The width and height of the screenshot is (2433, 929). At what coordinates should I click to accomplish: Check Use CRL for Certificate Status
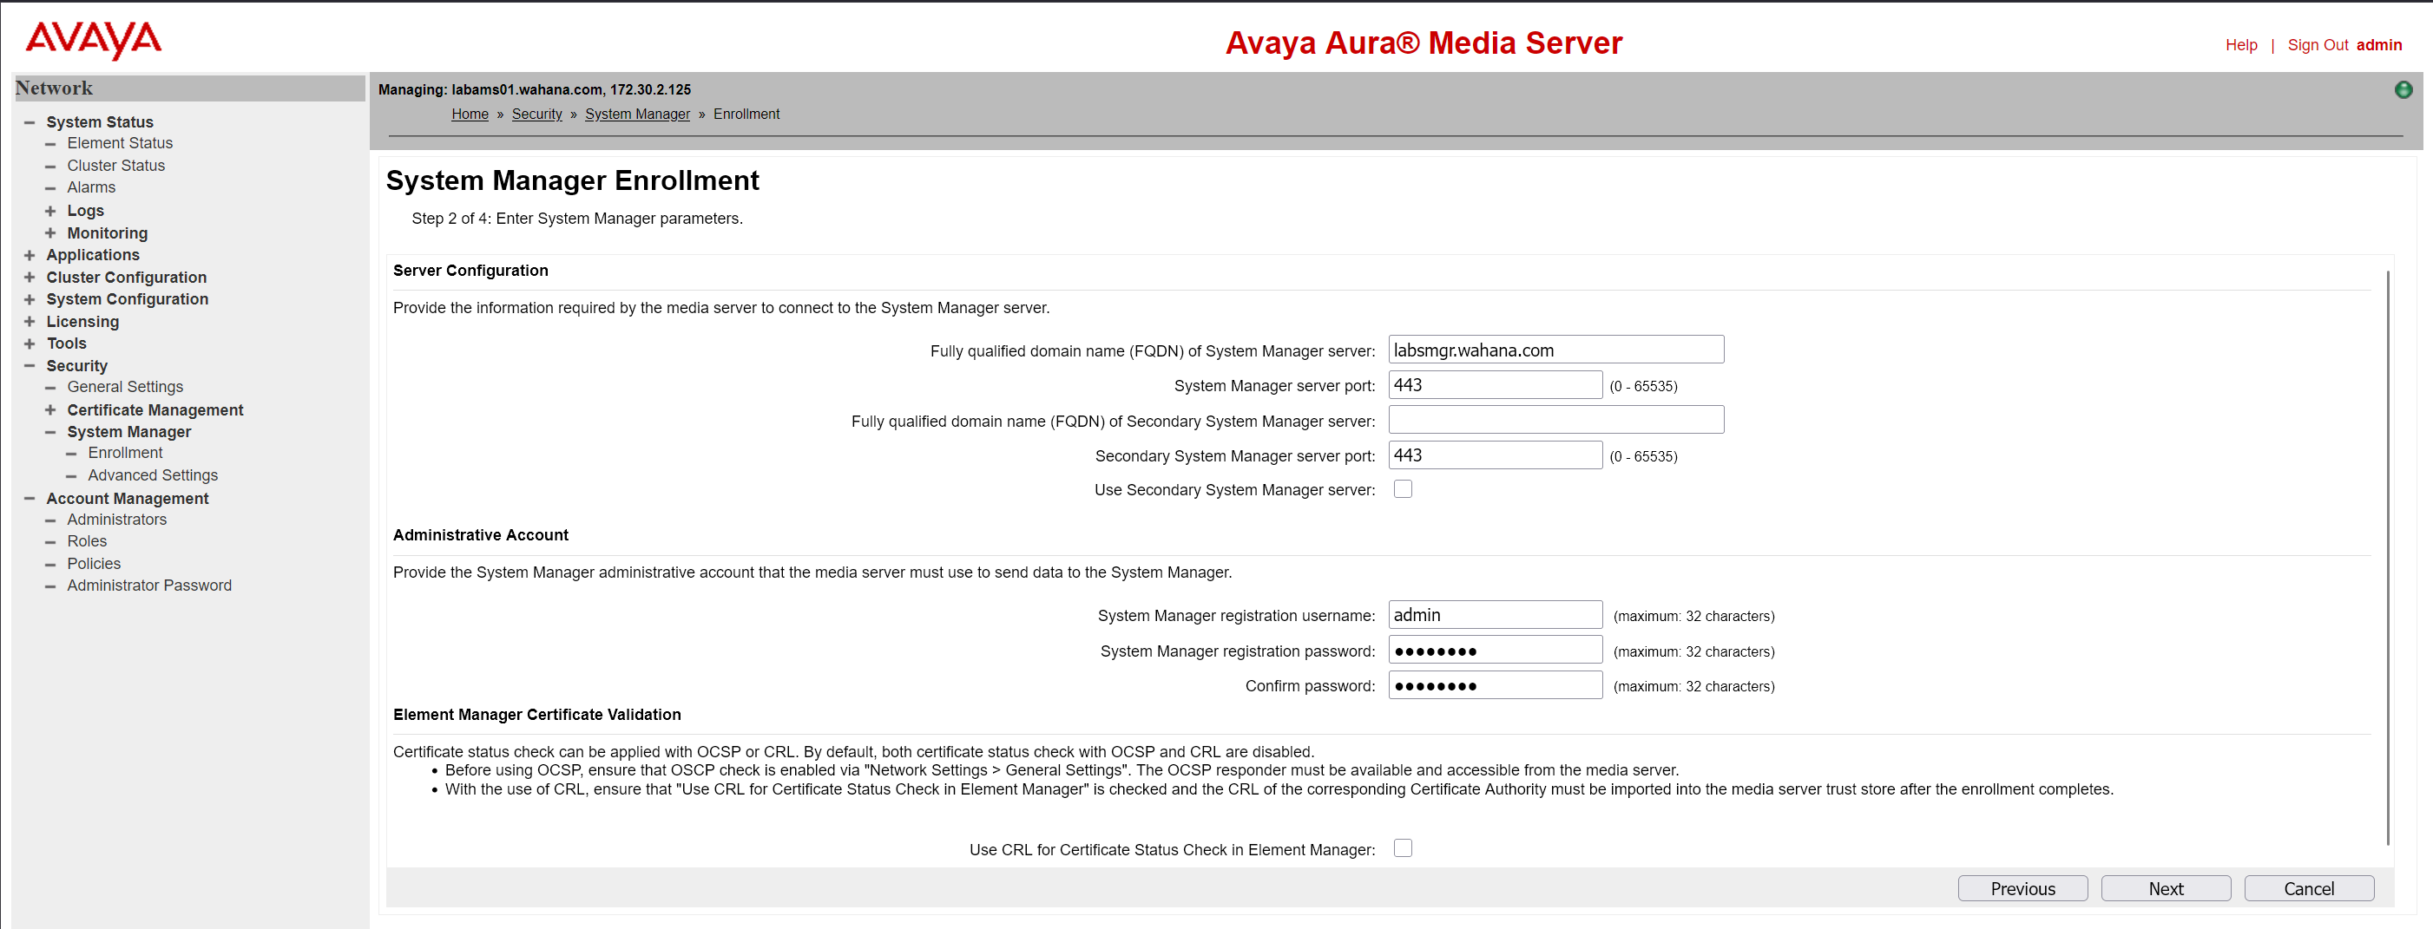pyautogui.click(x=1403, y=847)
